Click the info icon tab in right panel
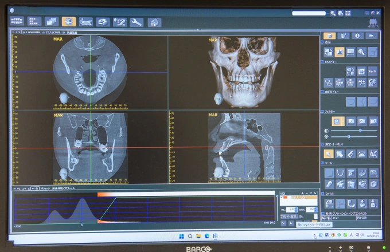The image size is (390, 252). 357,36
